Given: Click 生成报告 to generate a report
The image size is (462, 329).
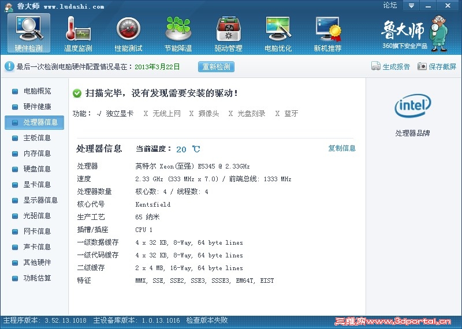Looking at the screenshot, I should [391, 66].
